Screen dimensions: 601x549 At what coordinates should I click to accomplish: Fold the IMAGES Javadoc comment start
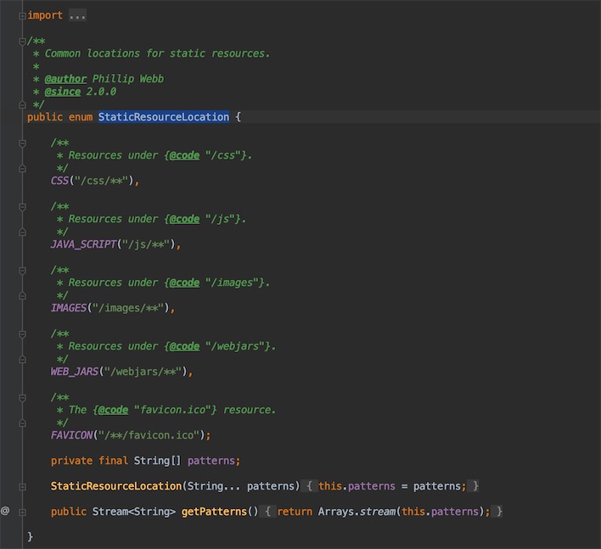(22, 271)
